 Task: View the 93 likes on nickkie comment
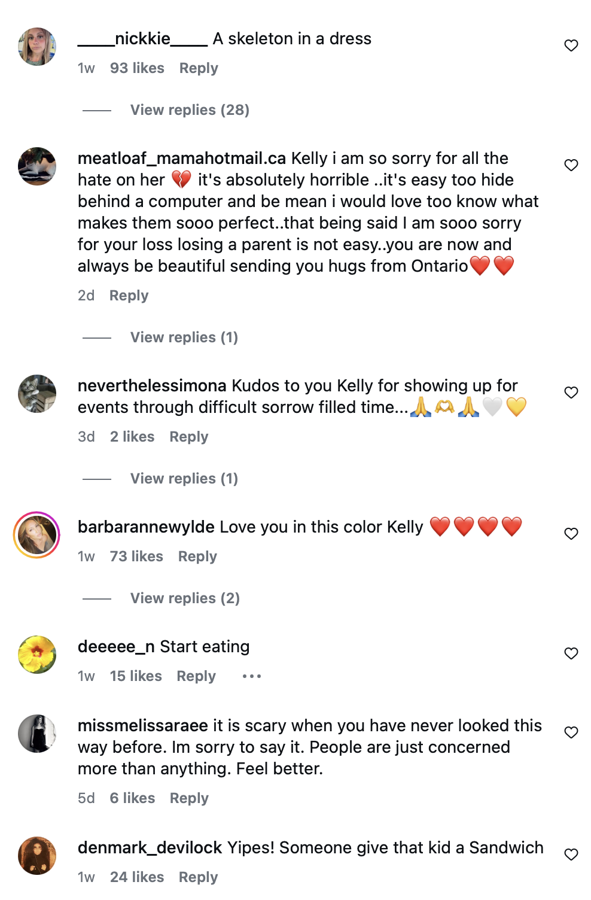pos(137,68)
